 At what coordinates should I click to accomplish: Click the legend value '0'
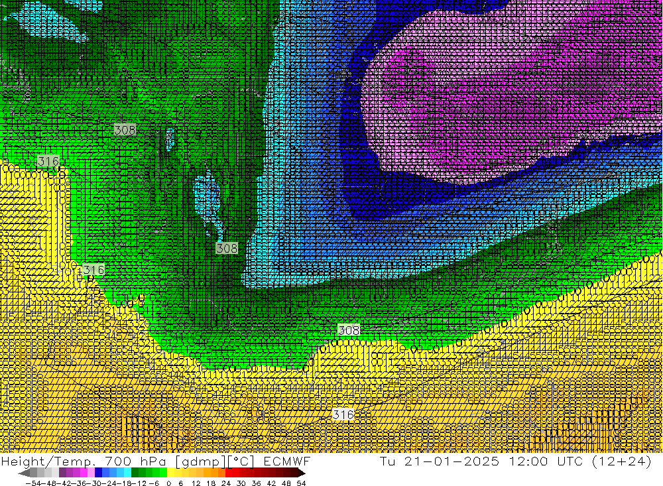tap(168, 483)
